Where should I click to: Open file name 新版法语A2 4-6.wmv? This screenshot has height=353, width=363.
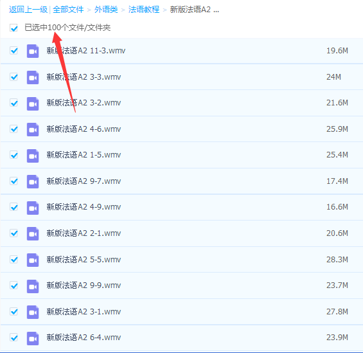click(84, 129)
